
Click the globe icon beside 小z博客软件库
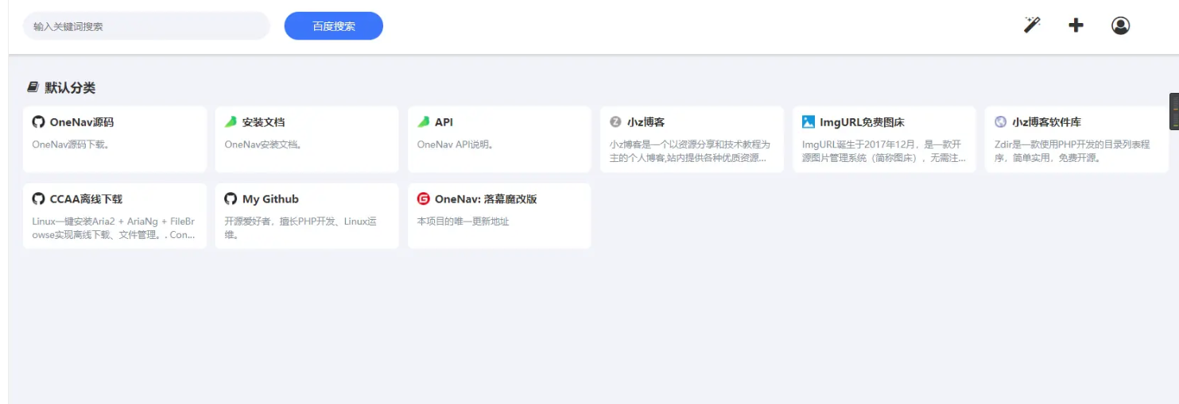1001,122
